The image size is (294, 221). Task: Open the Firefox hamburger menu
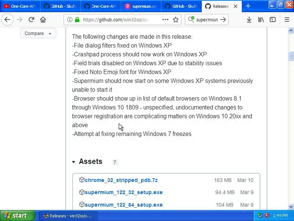[287, 20]
